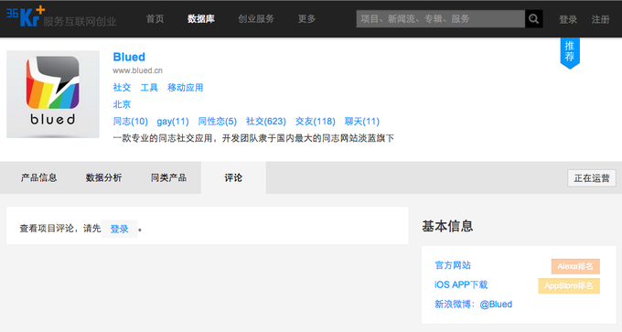Open the iOS APP下载 link

461,284
